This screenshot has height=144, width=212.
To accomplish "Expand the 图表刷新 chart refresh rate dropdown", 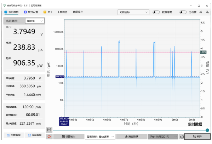I will 100,137.
